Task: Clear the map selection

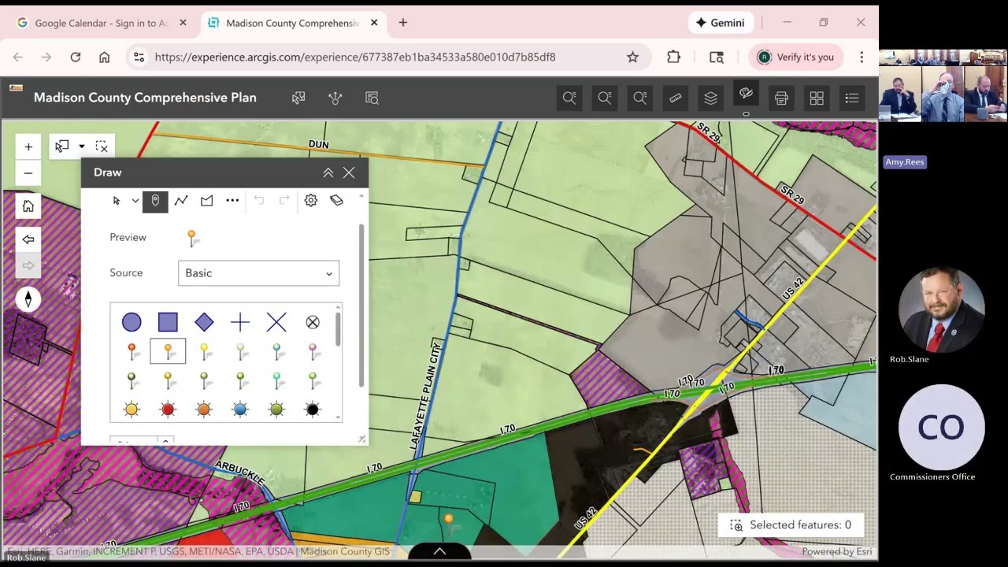Action: [x=102, y=146]
